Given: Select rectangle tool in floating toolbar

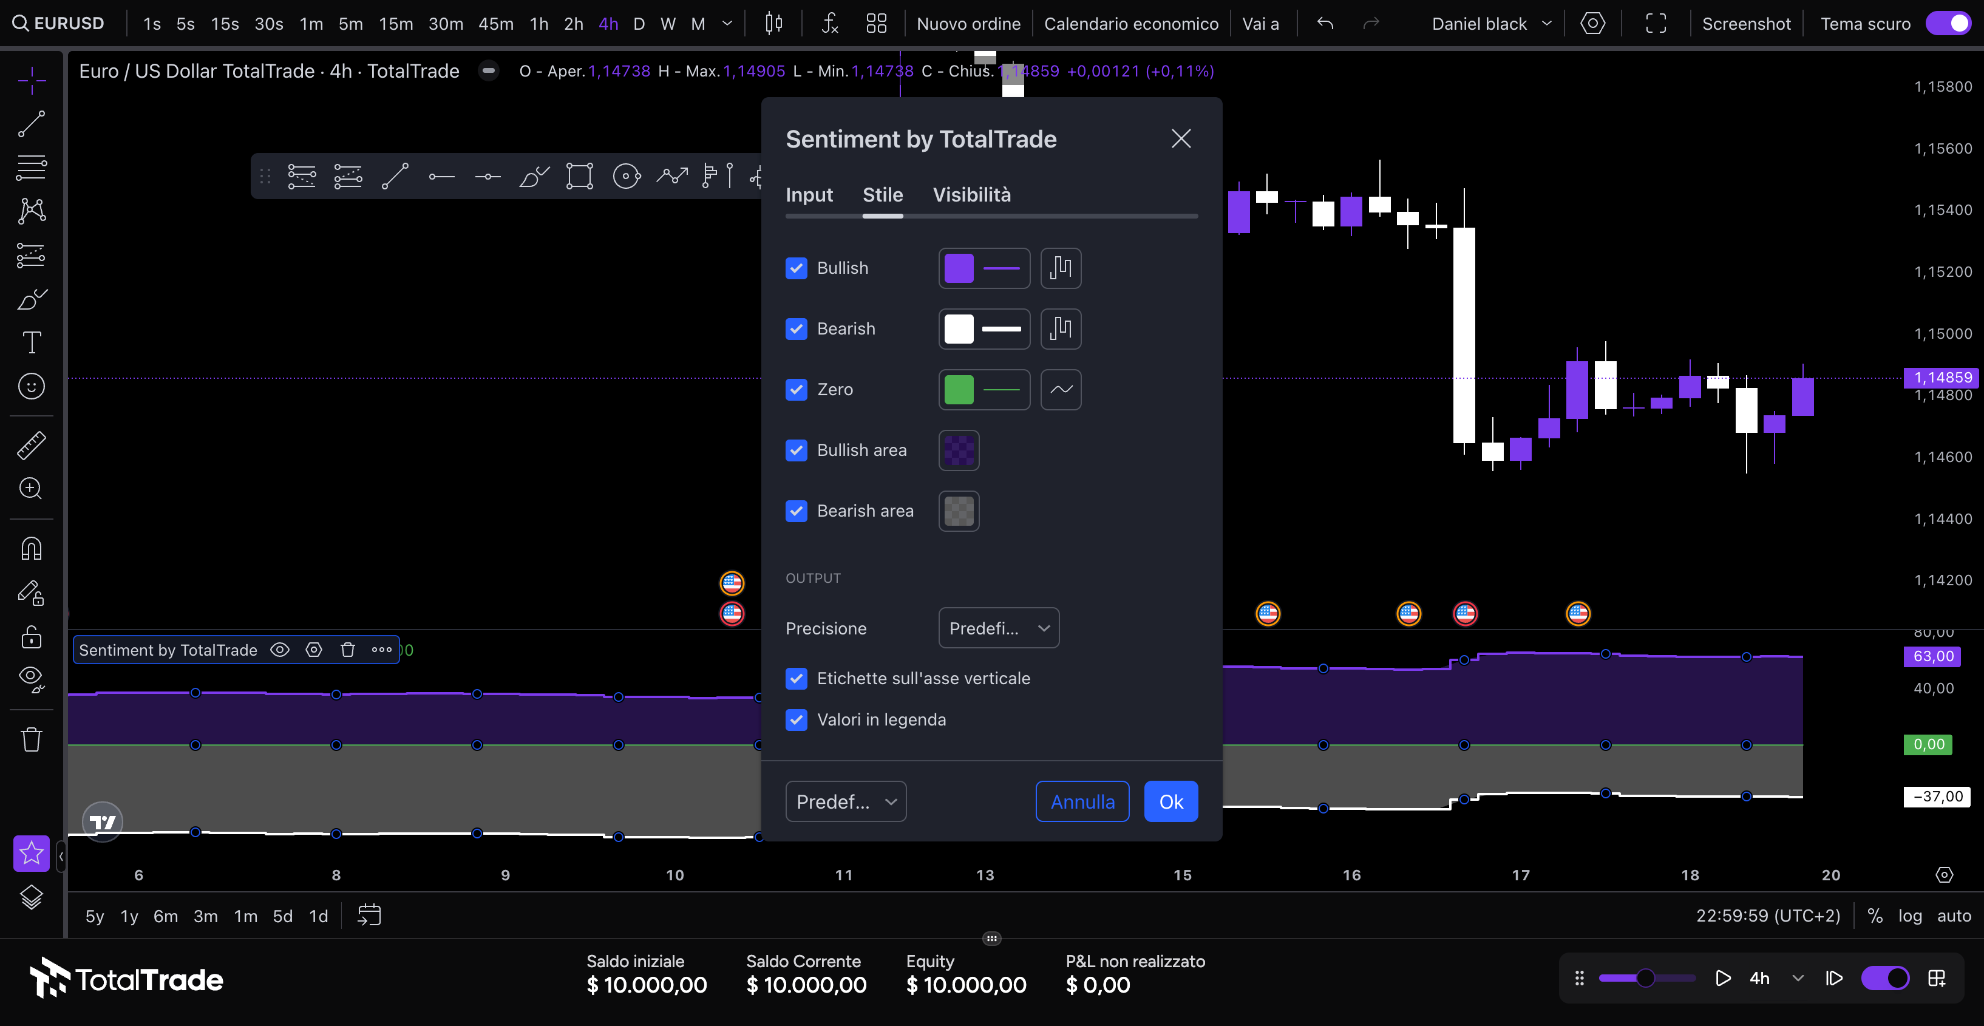Looking at the screenshot, I should coord(579,177).
